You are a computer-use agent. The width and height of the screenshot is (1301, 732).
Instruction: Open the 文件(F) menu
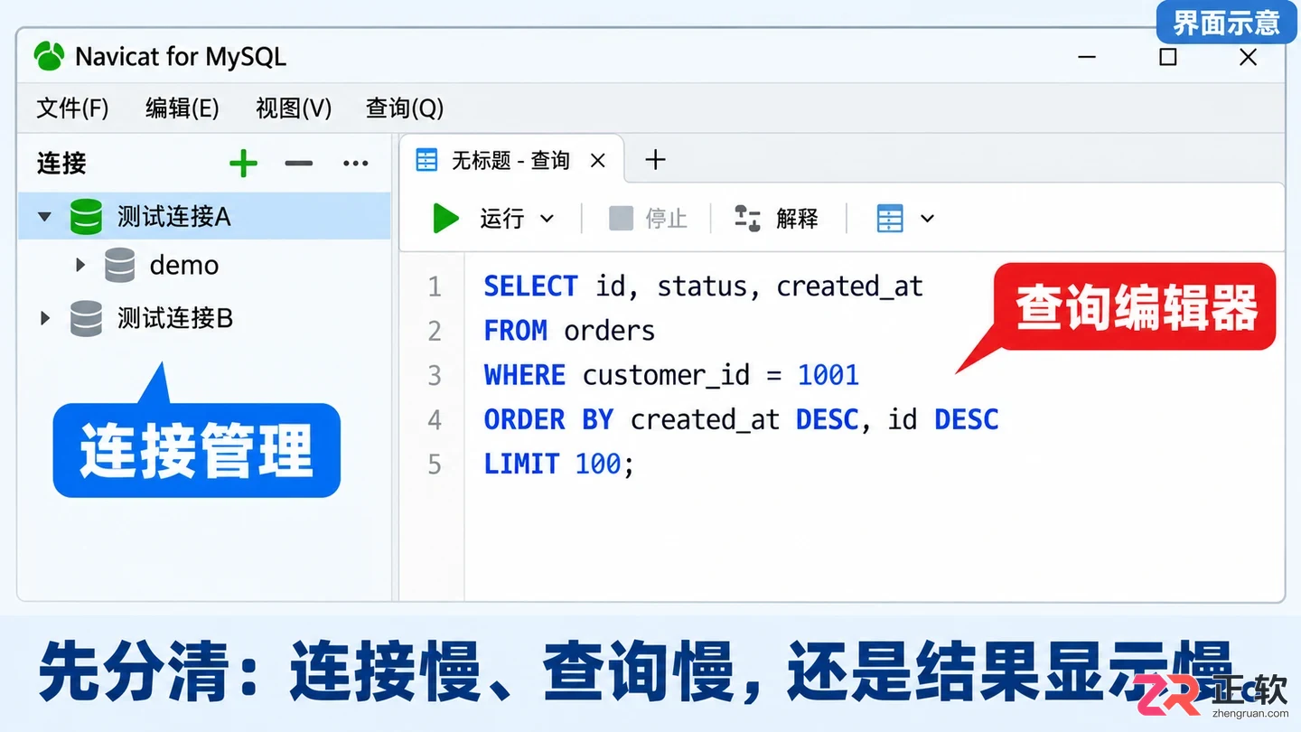pyautogui.click(x=72, y=108)
